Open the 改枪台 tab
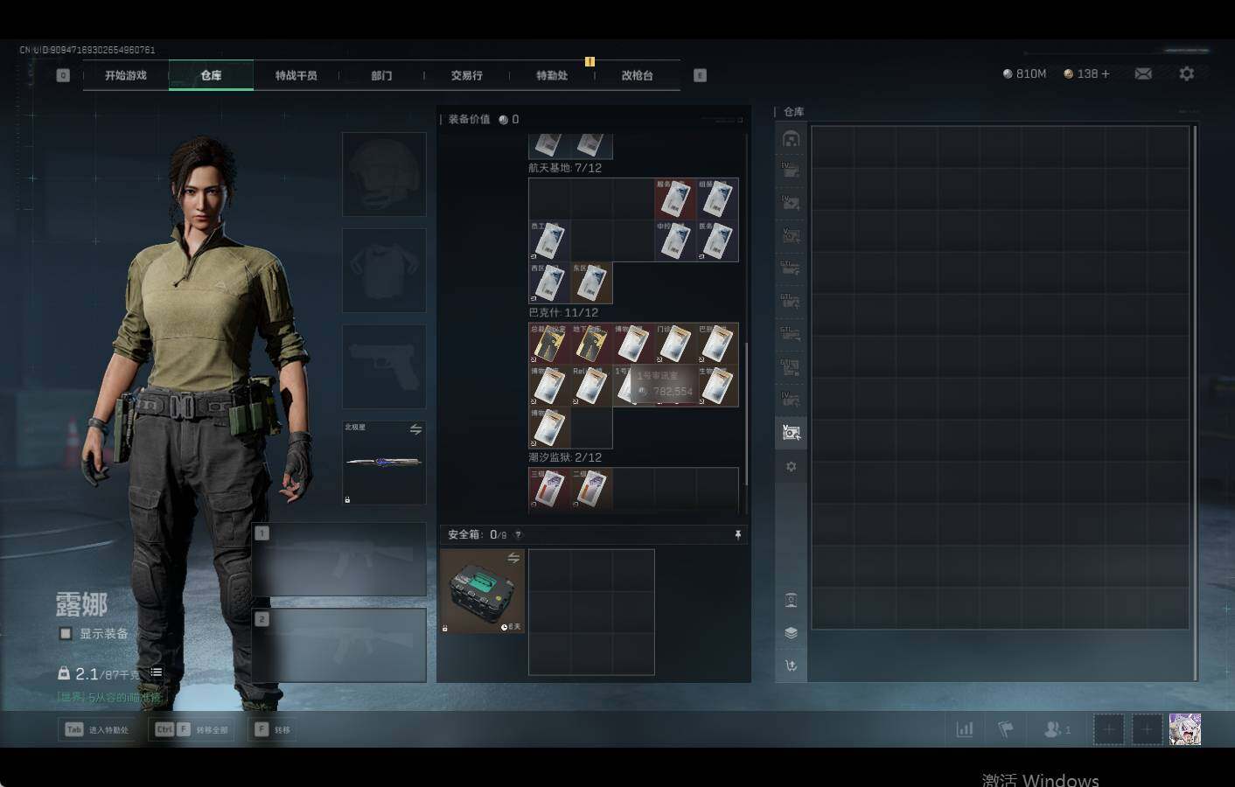 [x=637, y=75]
